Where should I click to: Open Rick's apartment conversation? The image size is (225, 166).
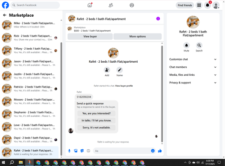point(30,38)
